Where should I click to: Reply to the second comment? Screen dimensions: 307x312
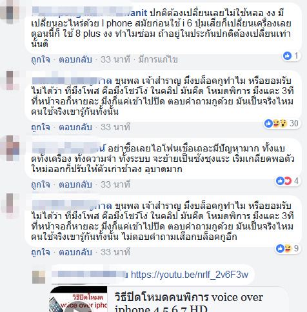click(x=75, y=127)
